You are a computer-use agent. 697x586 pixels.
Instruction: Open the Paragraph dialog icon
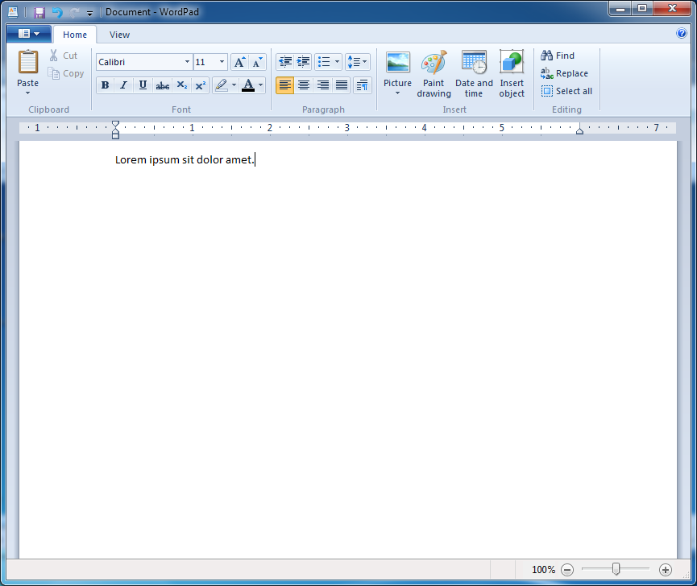coord(363,85)
